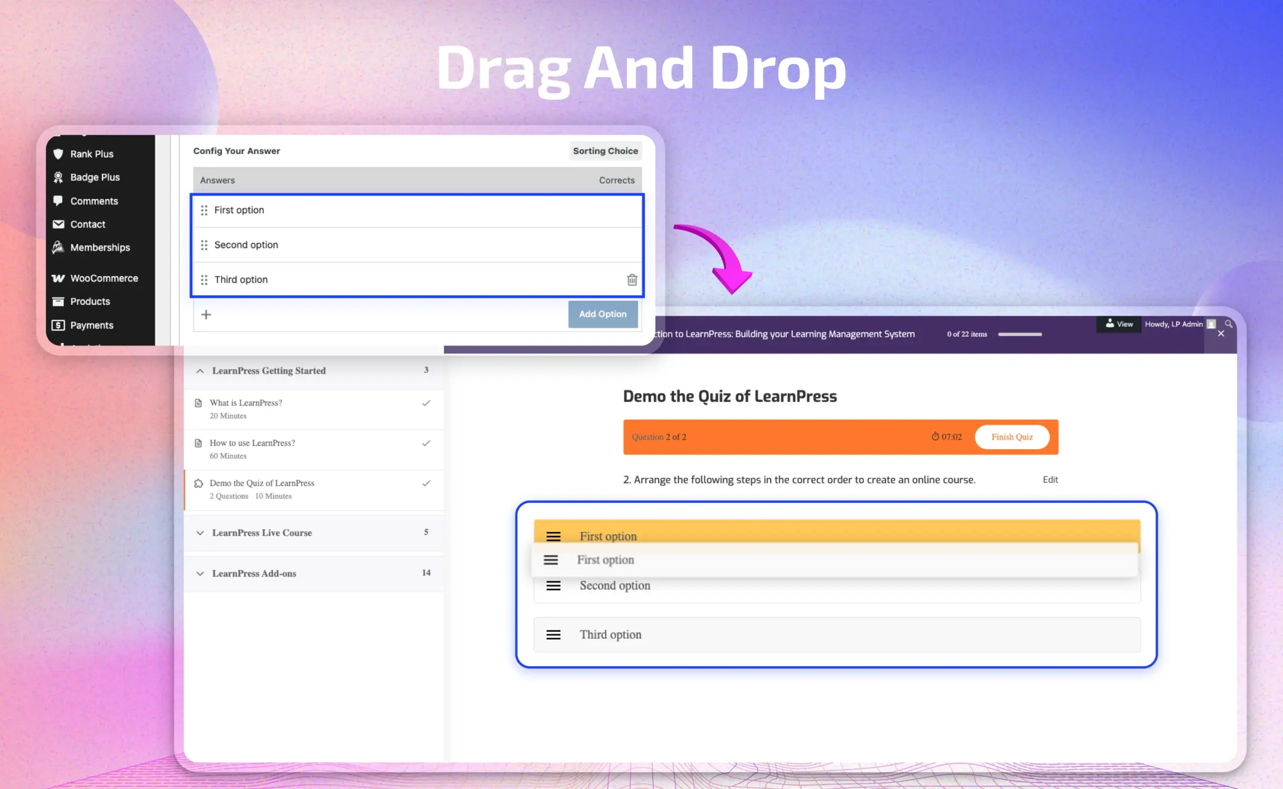This screenshot has height=789, width=1283.
Task: Open Rank Plus shield icon in sidebar
Action: [x=59, y=154]
